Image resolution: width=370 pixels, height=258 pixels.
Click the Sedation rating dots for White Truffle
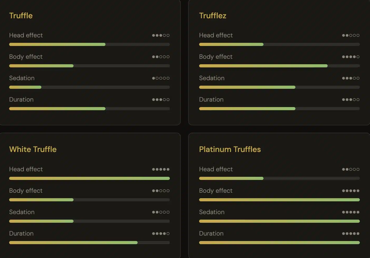click(160, 212)
